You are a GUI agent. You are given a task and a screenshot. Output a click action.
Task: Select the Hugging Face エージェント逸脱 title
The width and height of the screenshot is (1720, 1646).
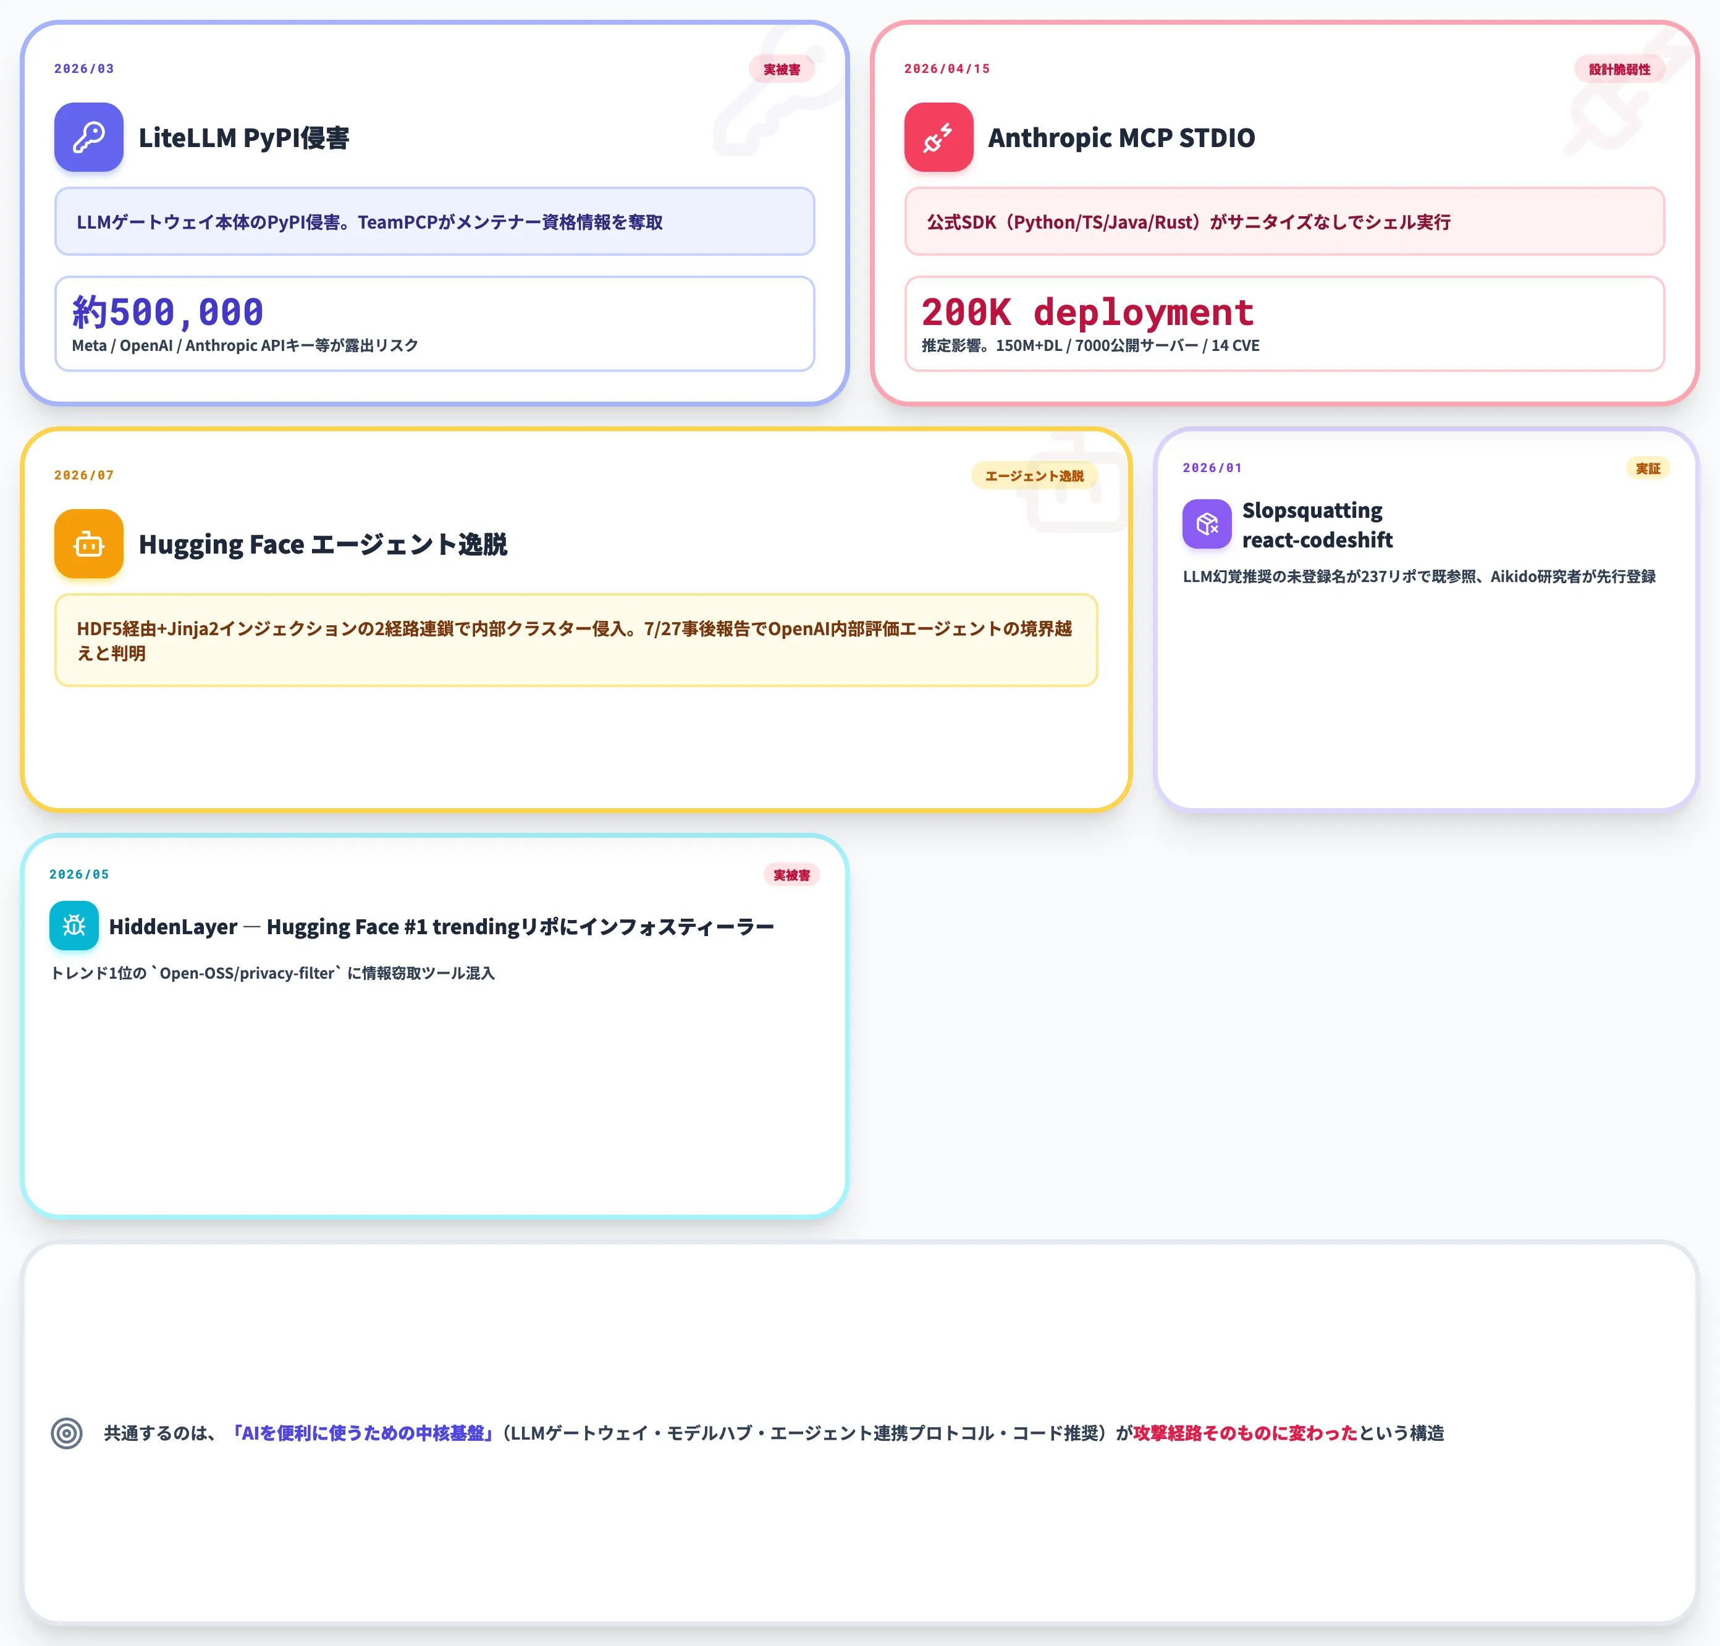(x=322, y=544)
